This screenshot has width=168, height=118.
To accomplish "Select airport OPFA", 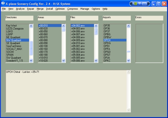I will tap(115, 49).
